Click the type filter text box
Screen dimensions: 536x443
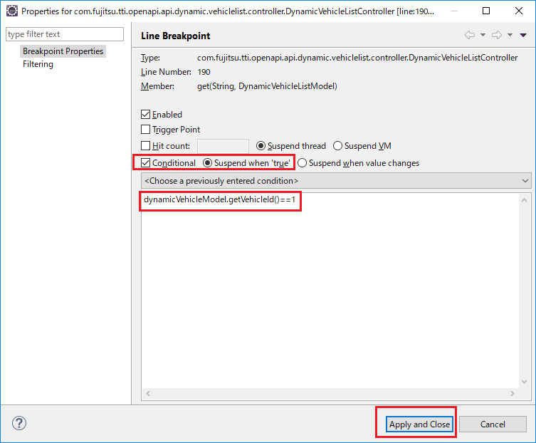[x=65, y=34]
